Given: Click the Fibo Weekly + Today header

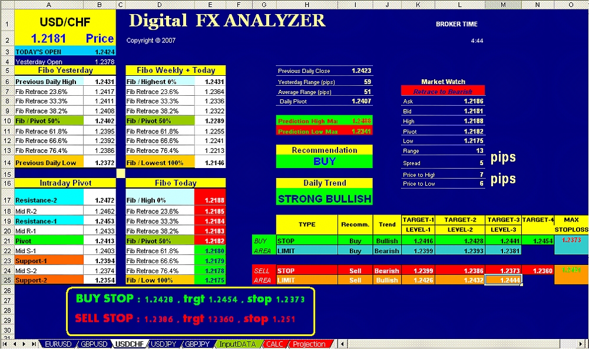Looking at the screenshot, I should click(x=176, y=70).
